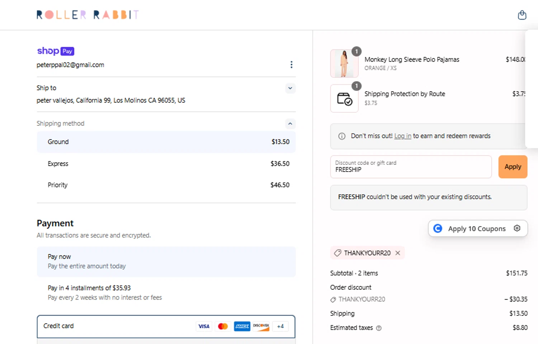The width and height of the screenshot is (538, 344).
Task: Open coupon extension settings gear
Action: coord(517,228)
